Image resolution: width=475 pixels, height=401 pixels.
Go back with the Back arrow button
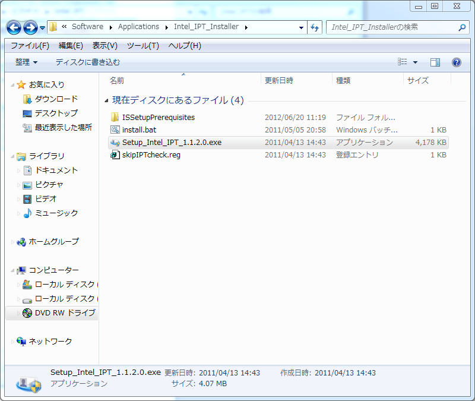coord(14,27)
